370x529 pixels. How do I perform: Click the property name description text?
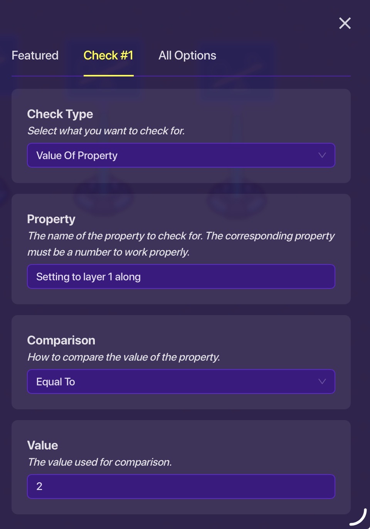click(x=181, y=244)
